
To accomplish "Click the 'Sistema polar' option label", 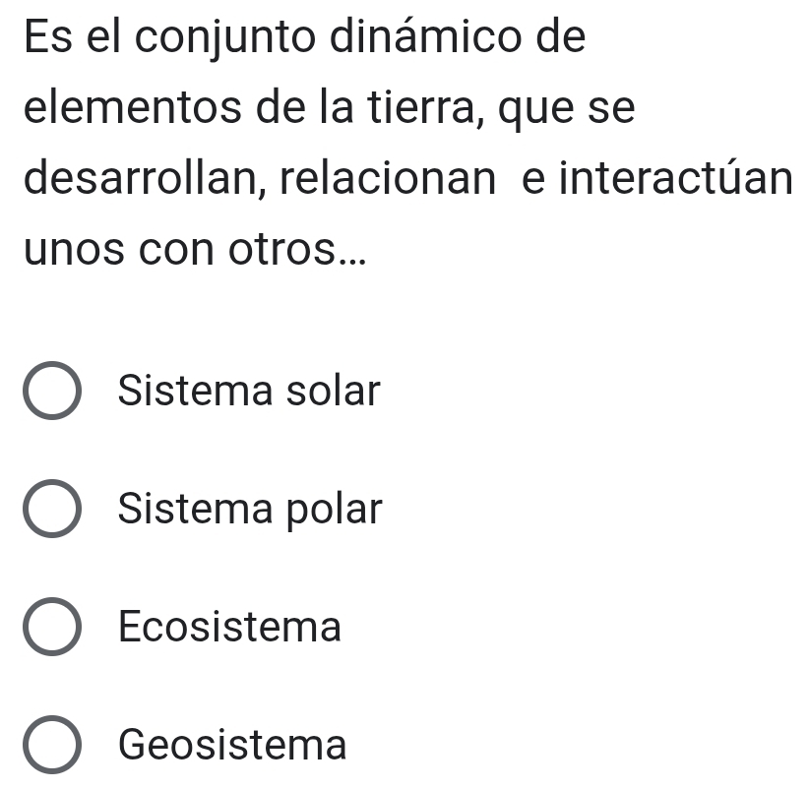I will pyautogui.click(x=250, y=509).
